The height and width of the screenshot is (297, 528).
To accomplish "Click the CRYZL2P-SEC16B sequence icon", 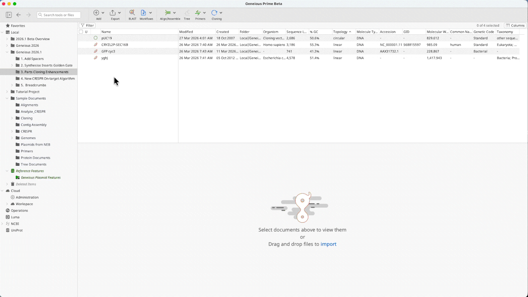I will click(x=95, y=44).
